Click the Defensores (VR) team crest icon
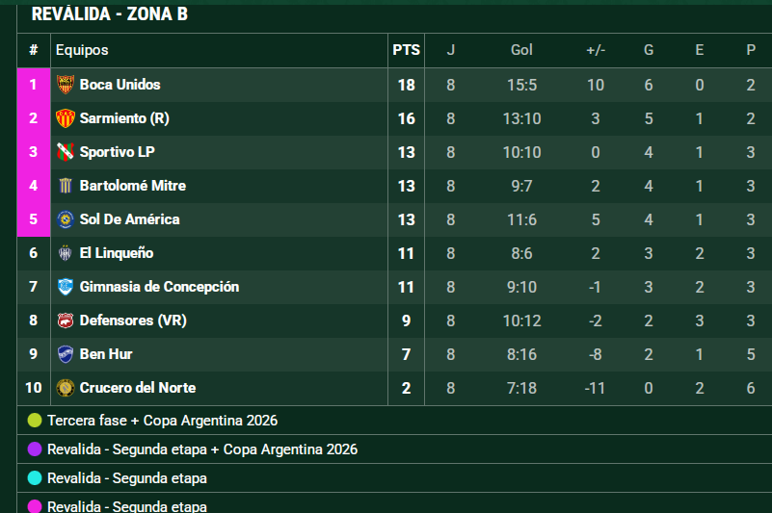Viewport: 772px width, 513px height. click(x=66, y=321)
